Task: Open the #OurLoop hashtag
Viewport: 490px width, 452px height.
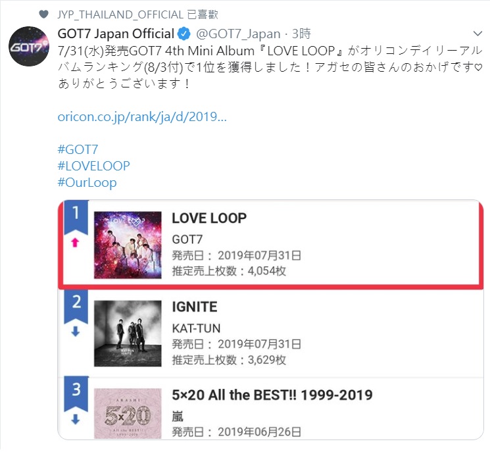Action: coord(87,183)
